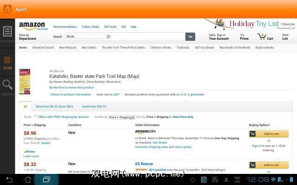Open the Books search category dropdown
Screen dimensions: 297x185
88,37
